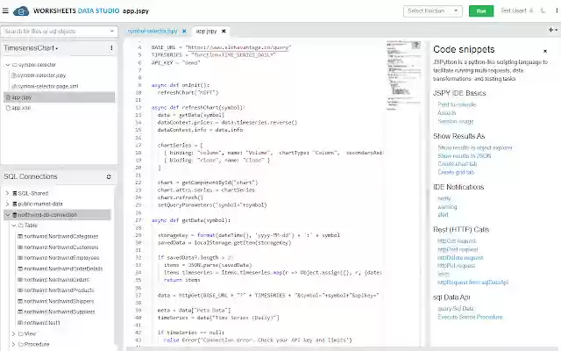Image resolution: width=561 pixels, height=351 pixels.
Task: Click code line 12 refreshChart definition
Action: tap(198, 107)
